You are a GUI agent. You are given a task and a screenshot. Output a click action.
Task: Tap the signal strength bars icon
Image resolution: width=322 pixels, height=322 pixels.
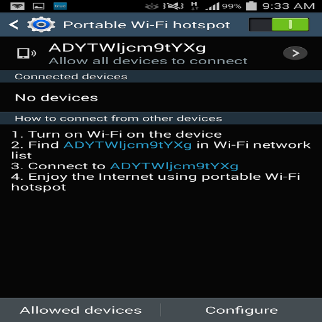(x=212, y=6)
